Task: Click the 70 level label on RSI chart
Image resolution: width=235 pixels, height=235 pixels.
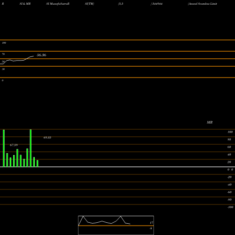Action: [3, 54]
